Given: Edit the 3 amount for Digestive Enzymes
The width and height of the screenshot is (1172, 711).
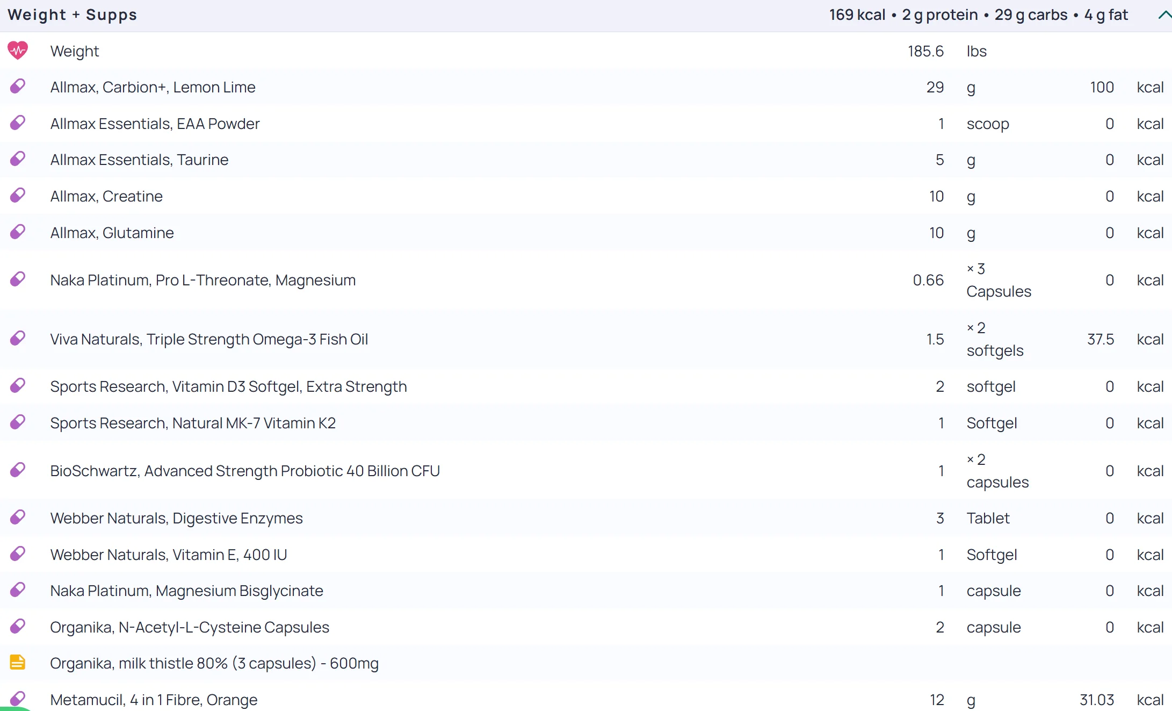Looking at the screenshot, I should [940, 518].
